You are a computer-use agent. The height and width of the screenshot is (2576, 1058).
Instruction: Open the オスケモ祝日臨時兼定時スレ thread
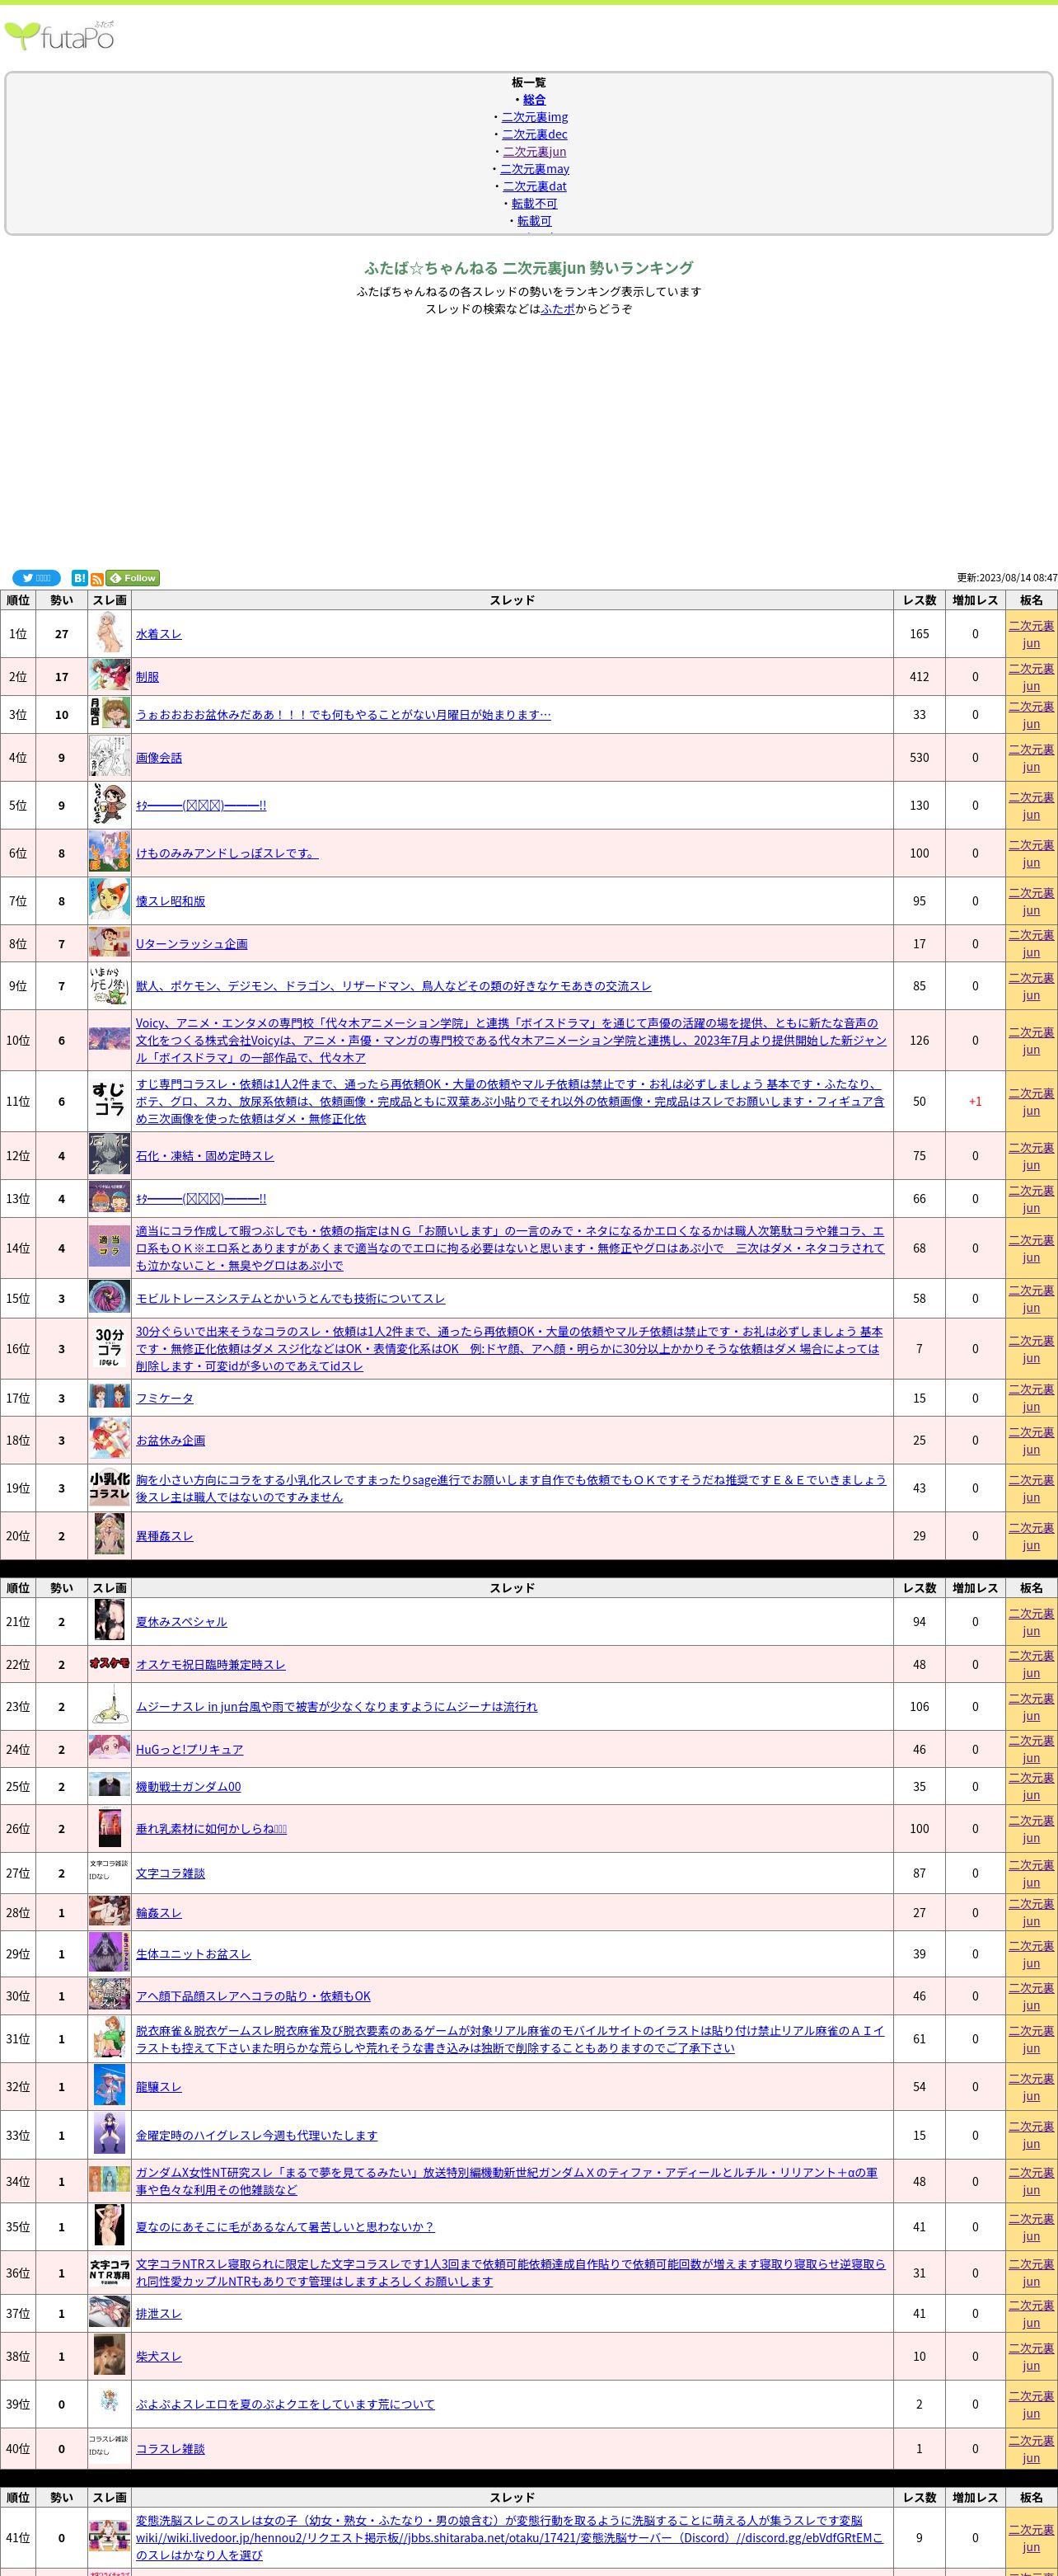(211, 1665)
